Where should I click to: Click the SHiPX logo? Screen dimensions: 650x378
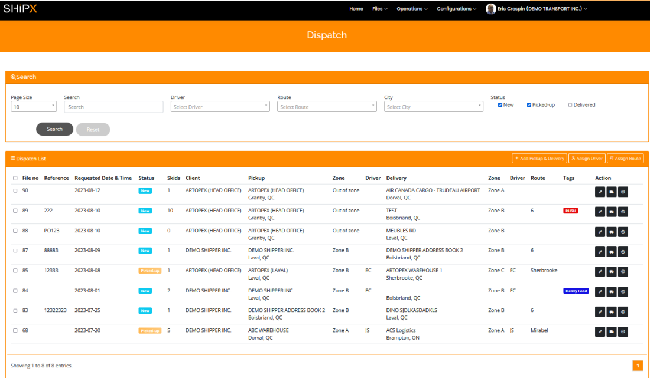pos(20,9)
